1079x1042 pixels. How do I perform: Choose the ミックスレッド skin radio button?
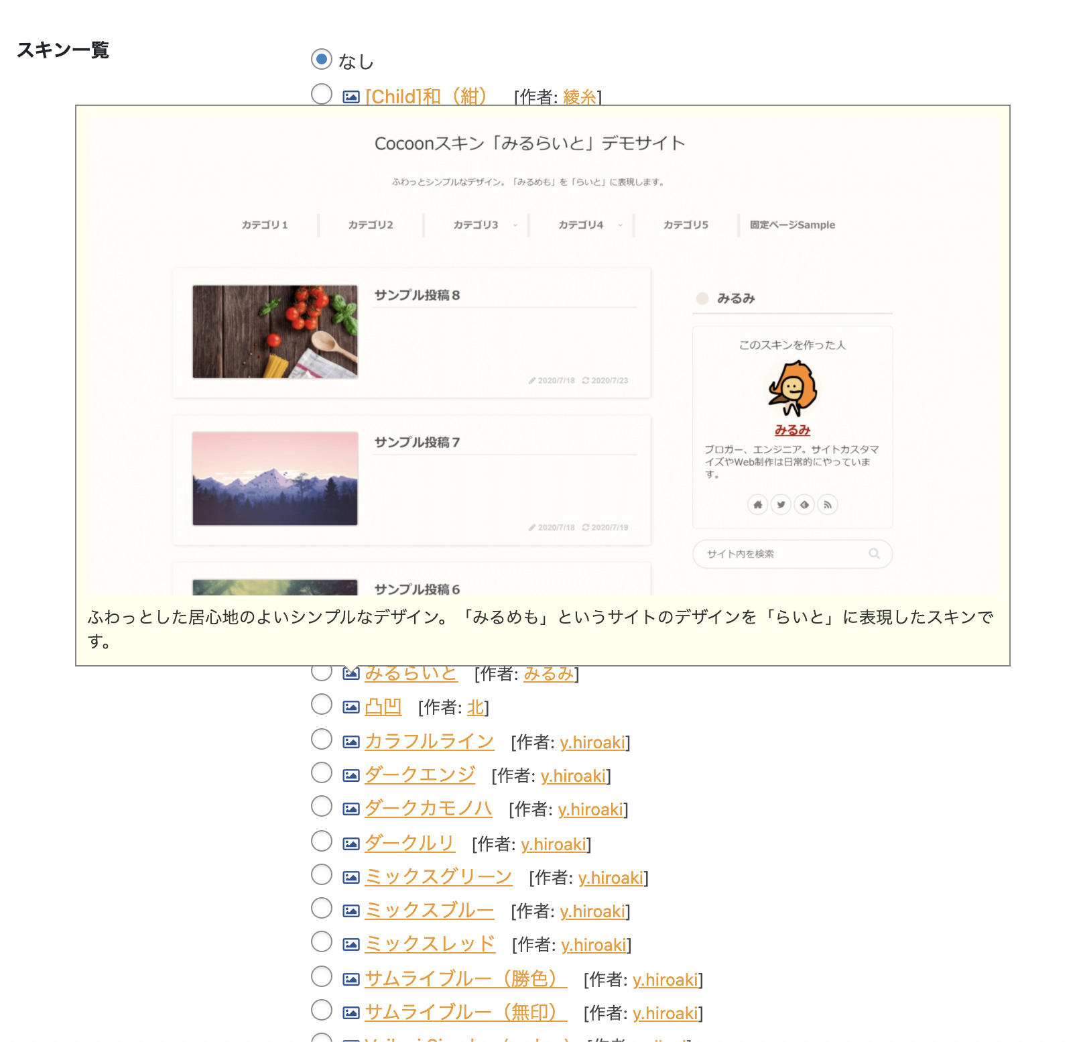coord(322,941)
